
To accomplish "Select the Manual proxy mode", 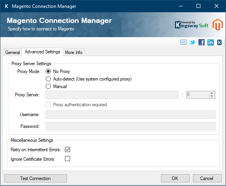I will click(x=48, y=86).
